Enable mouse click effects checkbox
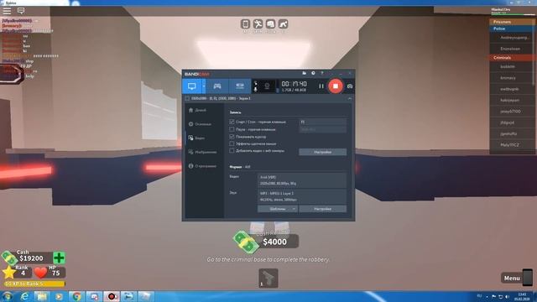 [232, 143]
